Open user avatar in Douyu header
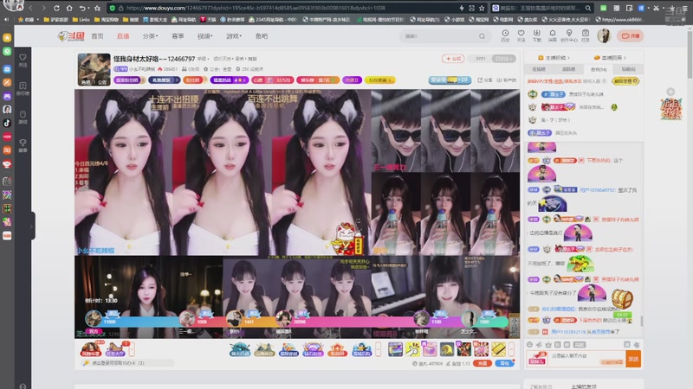 [604, 35]
